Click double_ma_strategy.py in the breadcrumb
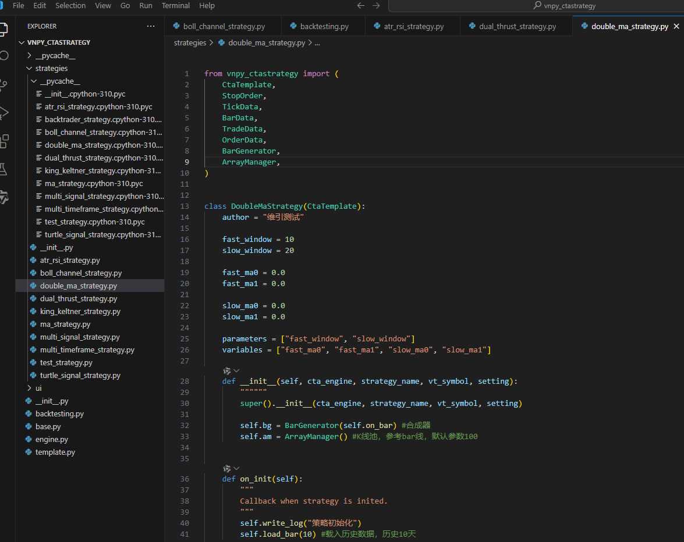The width and height of the screenshot is (684, 542). [267, 42]
